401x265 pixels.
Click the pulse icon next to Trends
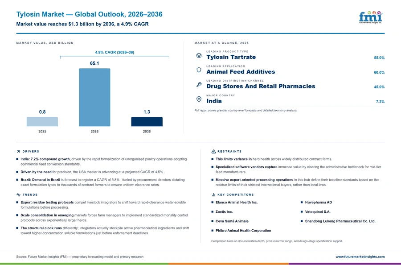pyautogui.click(x=18, y=195)
